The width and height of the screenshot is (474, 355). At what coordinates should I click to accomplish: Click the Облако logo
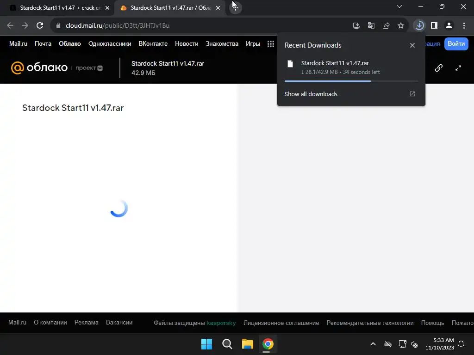pyautogui.click(x=39, y=67)
